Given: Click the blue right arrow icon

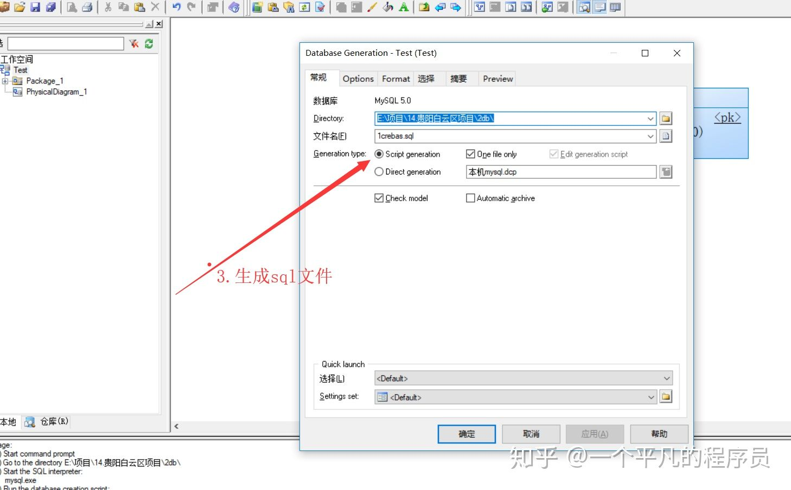Looking at the screenshot, I should click(x=456, y=7).
